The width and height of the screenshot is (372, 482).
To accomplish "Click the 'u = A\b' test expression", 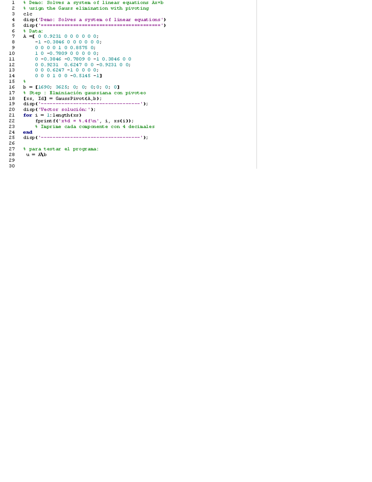I will coord(36,155).
